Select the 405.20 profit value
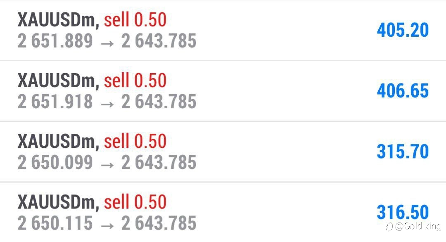Screen dimensions: 446x242 point(403,30)
